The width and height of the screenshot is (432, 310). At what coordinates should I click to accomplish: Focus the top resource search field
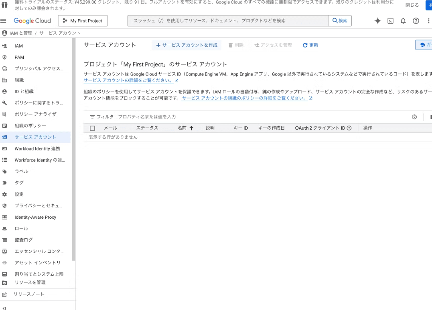tap(228, 21)
